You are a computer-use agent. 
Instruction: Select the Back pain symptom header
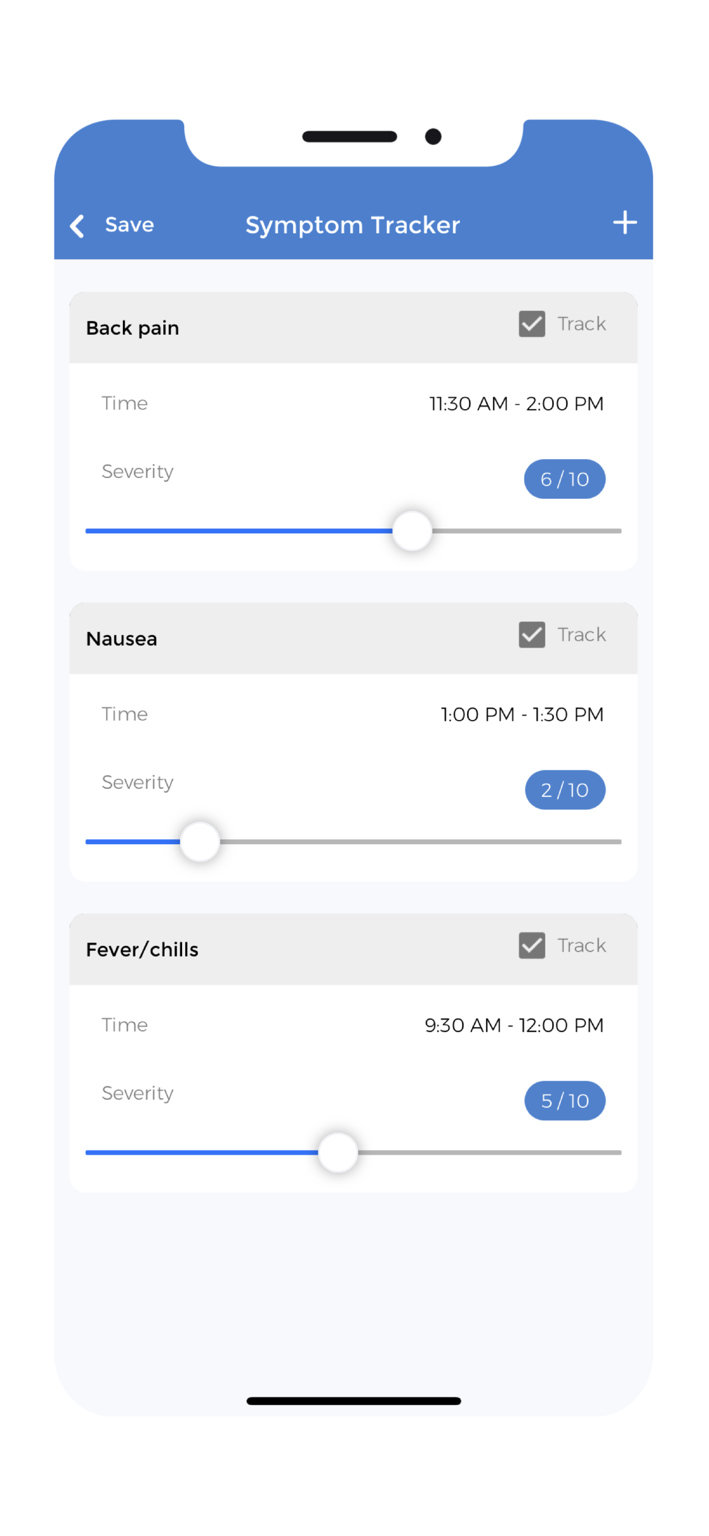pyautogui.click(x=133, y=329)
